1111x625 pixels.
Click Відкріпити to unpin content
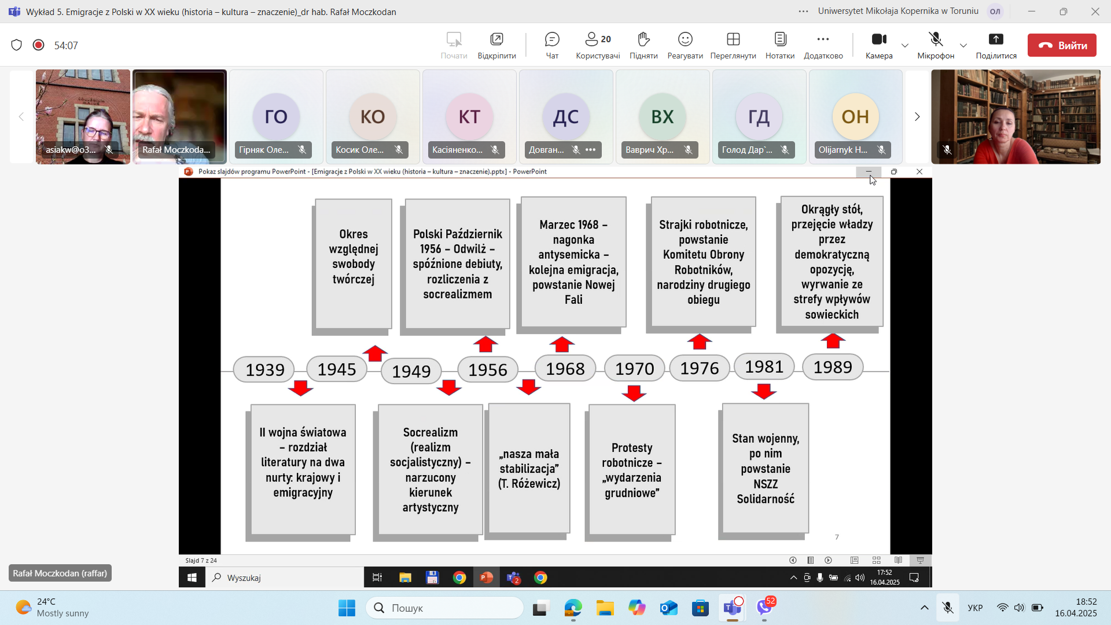point(496,45)
